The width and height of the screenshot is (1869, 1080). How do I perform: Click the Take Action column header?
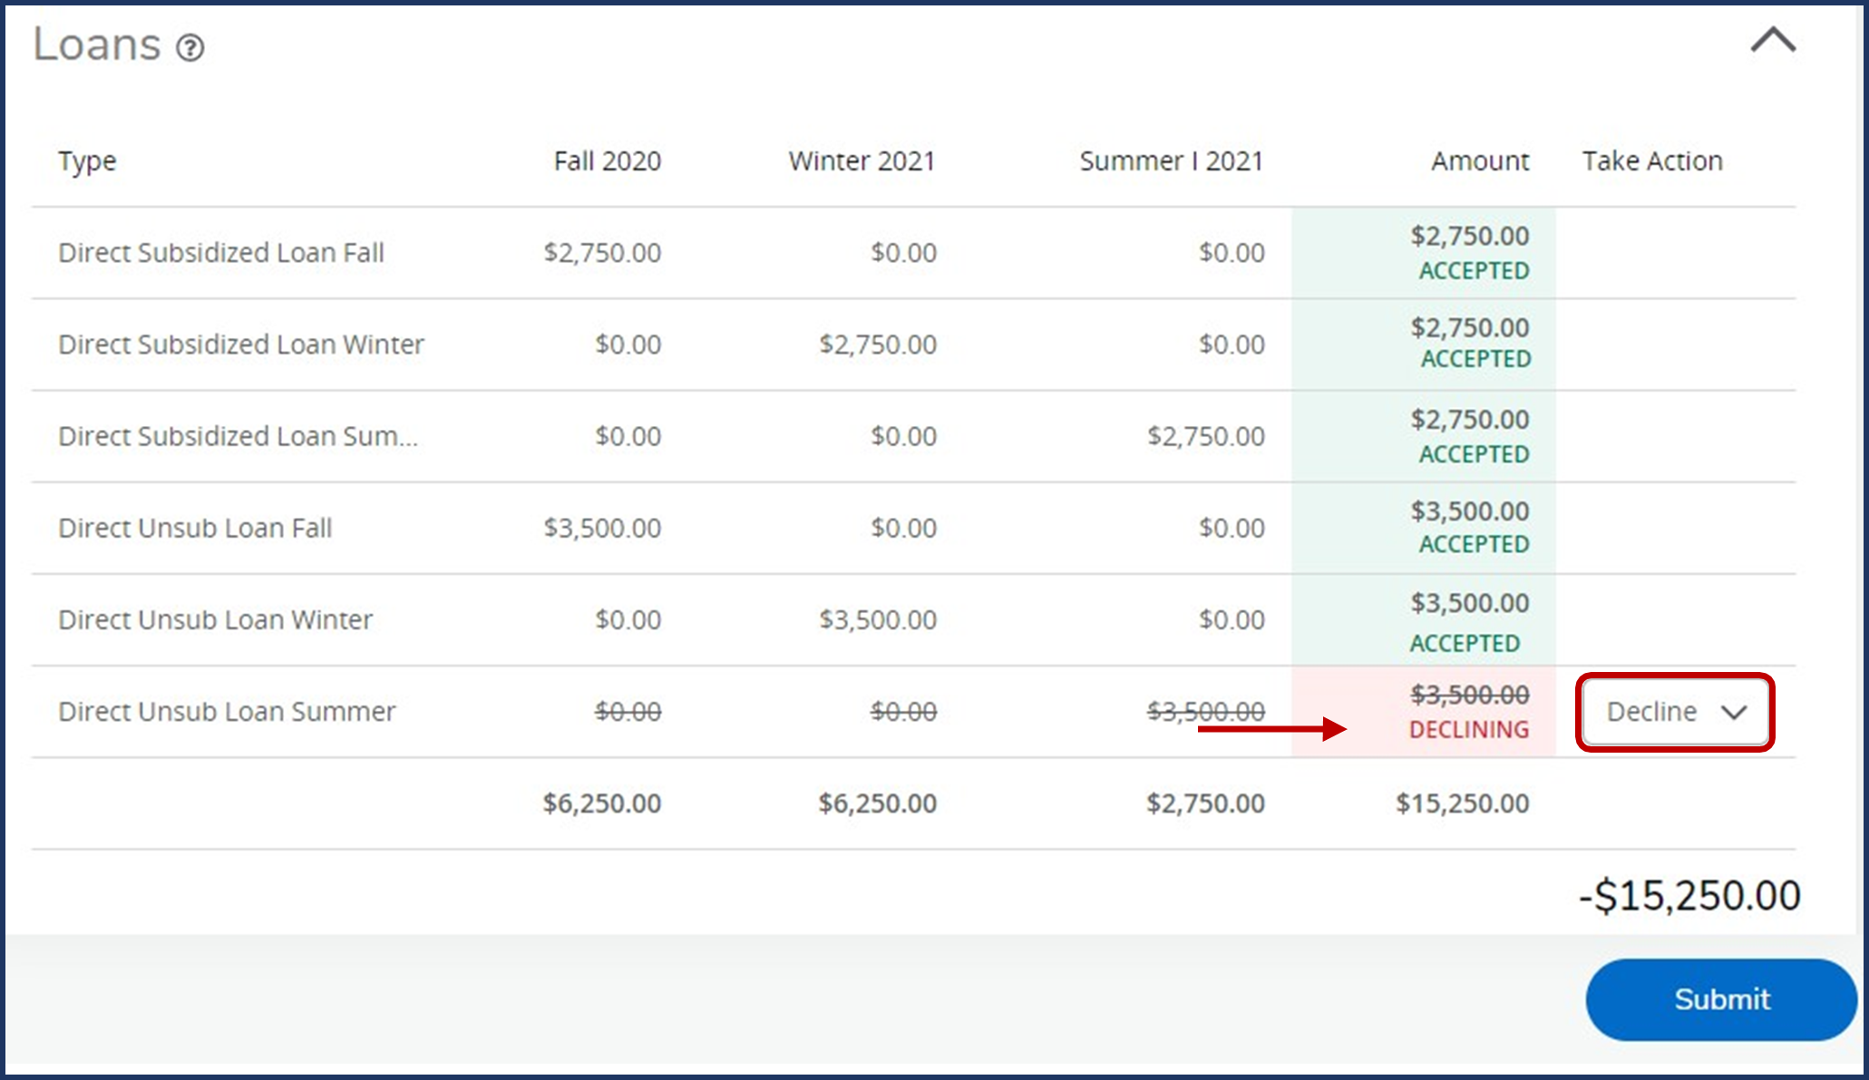click(x=1651, y=161)
